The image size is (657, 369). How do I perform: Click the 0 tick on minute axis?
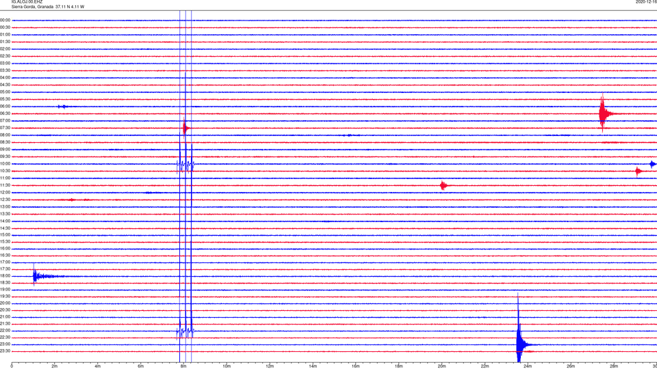(12, 366)
